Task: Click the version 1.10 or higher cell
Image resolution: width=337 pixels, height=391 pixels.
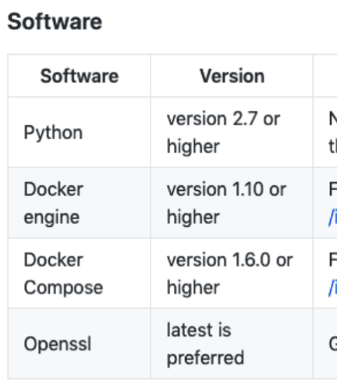Action: [x=232, y=203]
